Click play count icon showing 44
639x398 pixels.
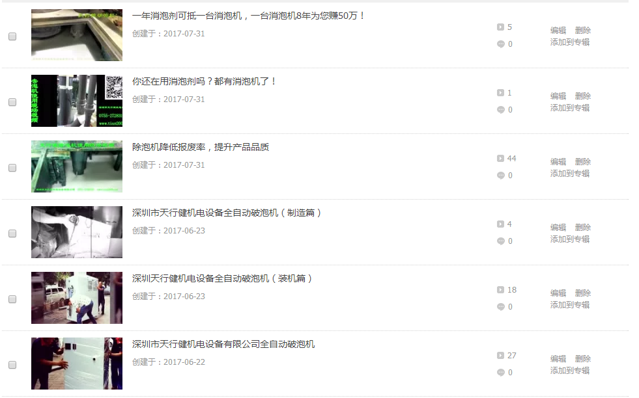pyautogui.click(x=500, y=158)
